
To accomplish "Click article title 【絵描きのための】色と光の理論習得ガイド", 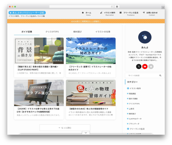I will coord(88,109).
